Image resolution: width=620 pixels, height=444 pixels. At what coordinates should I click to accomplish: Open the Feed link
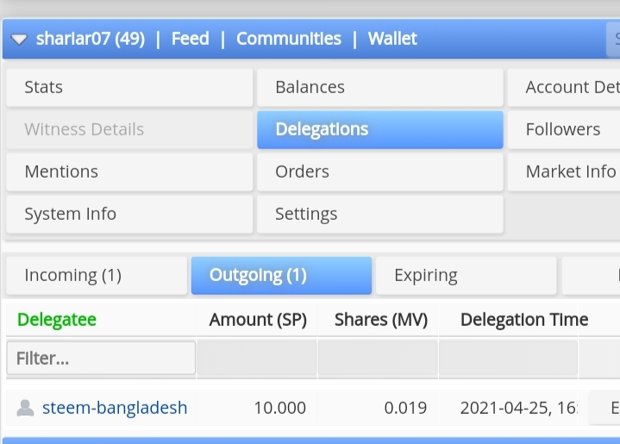point(190,39)
